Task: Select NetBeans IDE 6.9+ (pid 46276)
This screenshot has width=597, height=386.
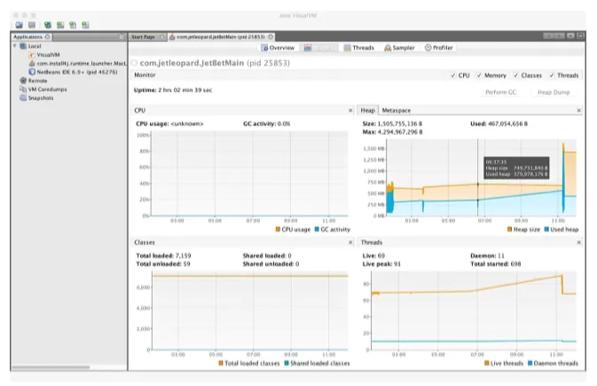Action: pos(77,72)
